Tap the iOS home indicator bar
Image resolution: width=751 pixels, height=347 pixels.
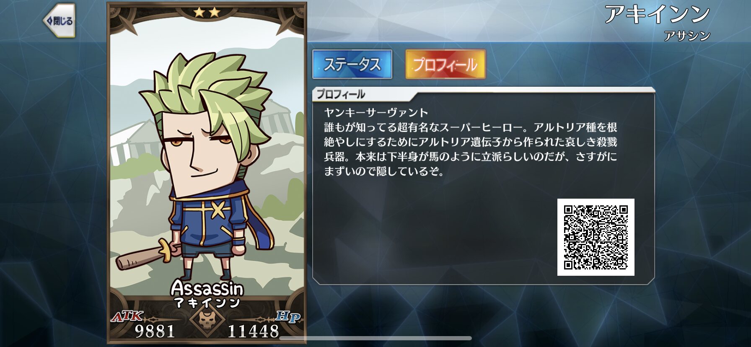click(x=375, y=338)
